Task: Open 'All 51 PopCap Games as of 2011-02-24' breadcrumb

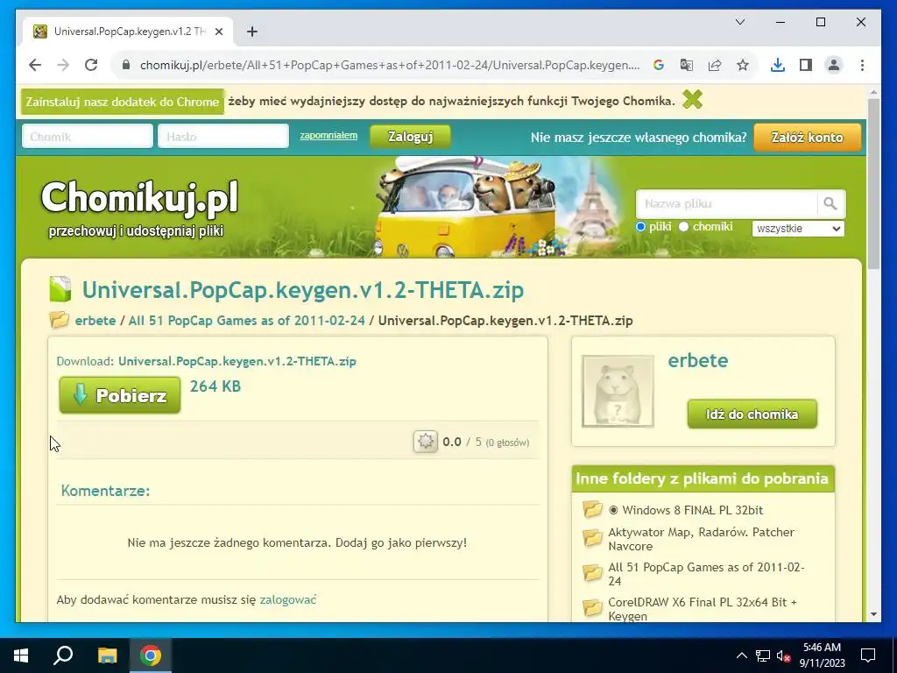Action: [x=246, y=320]
